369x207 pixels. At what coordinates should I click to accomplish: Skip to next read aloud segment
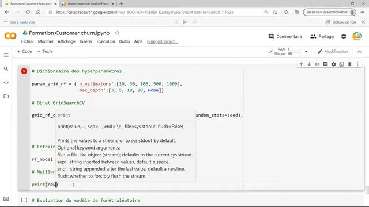pos(194,22)
